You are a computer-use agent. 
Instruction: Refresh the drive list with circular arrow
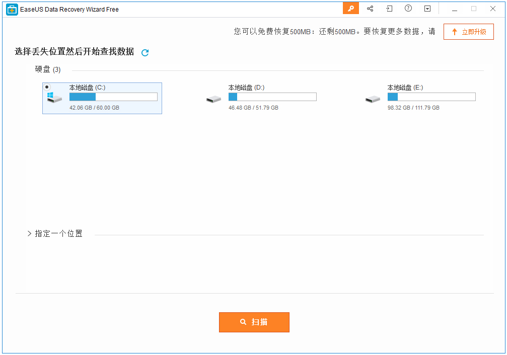click(145, 52)
